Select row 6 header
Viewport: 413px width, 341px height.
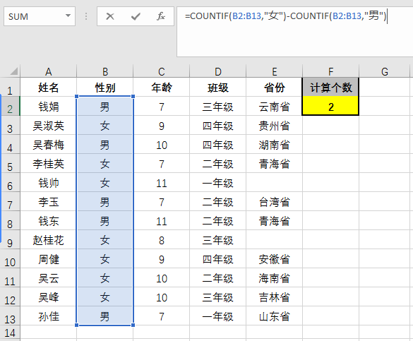click(10, 182)
